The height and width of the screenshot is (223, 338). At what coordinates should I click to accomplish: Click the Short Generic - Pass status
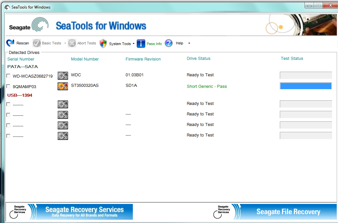207,87
